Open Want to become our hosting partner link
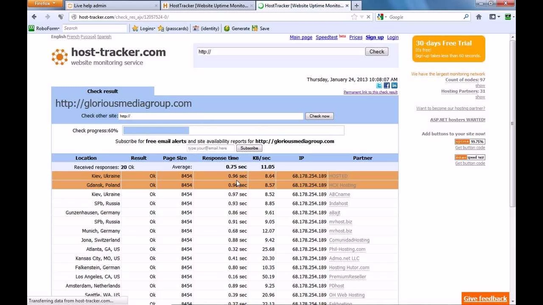 pos(451,108)
